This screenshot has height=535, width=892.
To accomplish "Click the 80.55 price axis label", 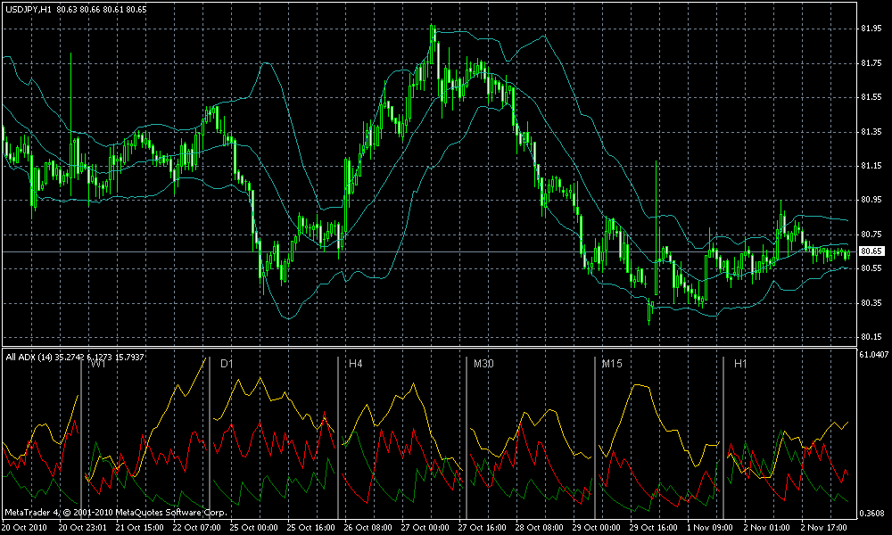I will [x=871, y=268].
